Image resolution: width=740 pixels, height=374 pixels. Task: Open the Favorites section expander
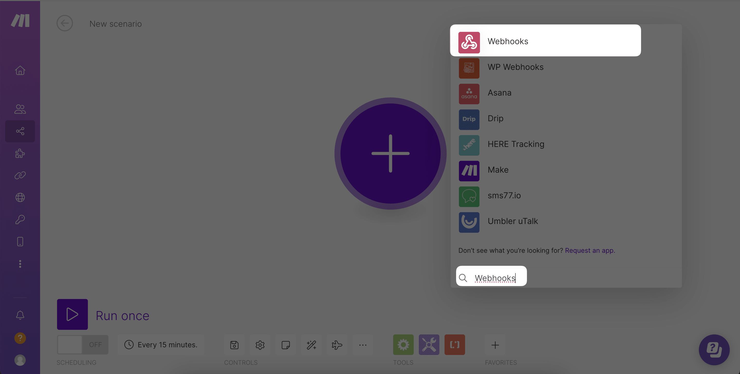pos(495,344)
